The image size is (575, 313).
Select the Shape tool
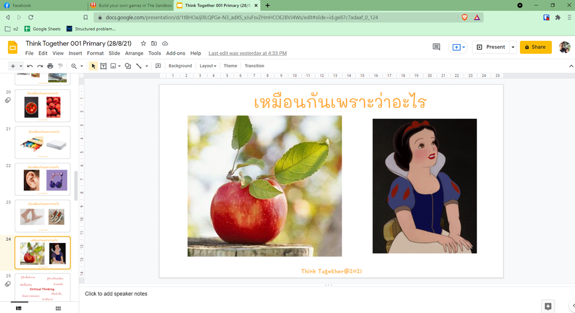(127, 66)
